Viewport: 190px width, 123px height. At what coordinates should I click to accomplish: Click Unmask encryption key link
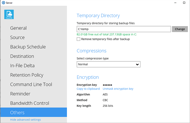point(118,89)
